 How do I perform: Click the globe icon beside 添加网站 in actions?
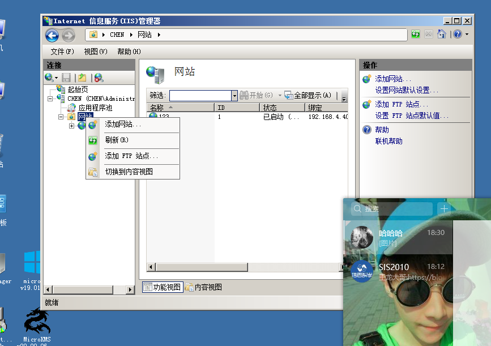point(367,79)
